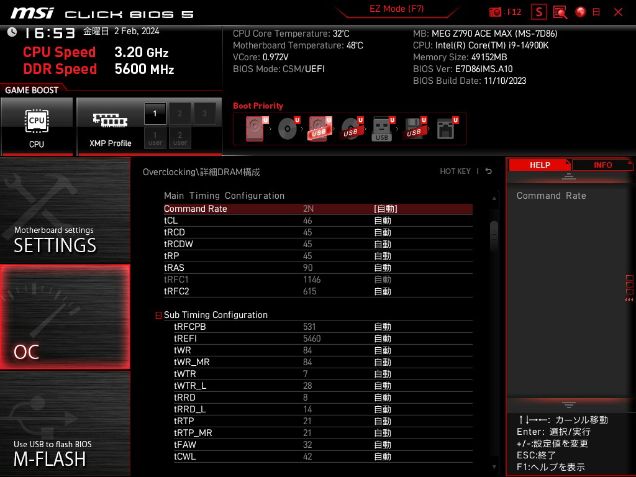The width and height of the screenshot is (636, 477).
Task: Enable XMP profile 2
Action: 179,114
